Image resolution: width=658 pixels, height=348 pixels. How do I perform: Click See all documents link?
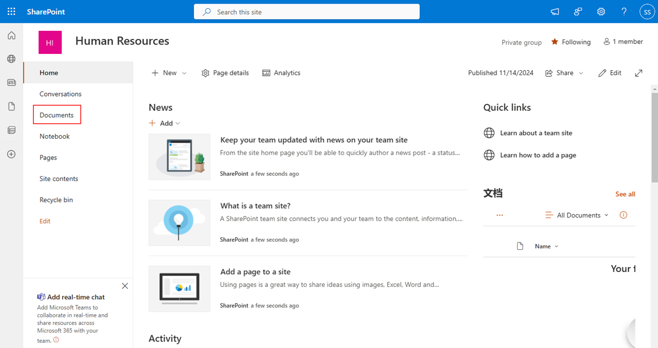click(x=625, y=194)
